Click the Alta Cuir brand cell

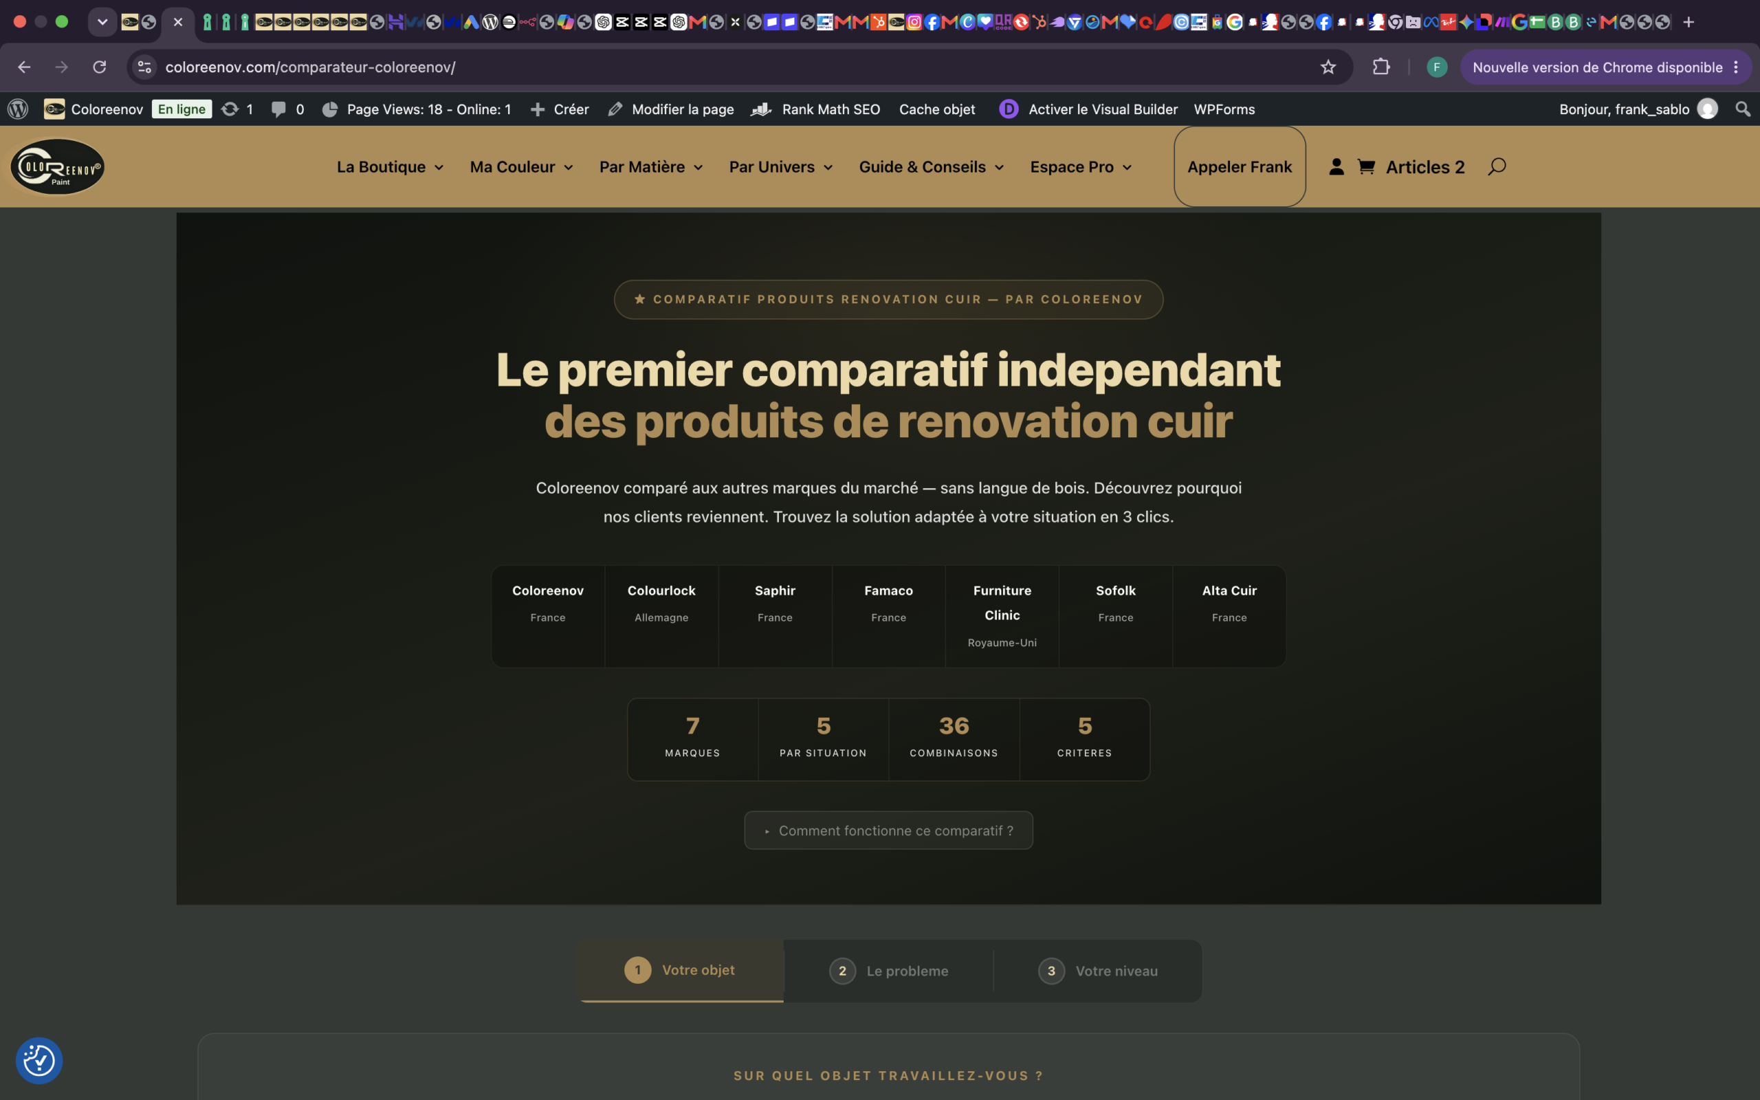tap(1229, 616)
